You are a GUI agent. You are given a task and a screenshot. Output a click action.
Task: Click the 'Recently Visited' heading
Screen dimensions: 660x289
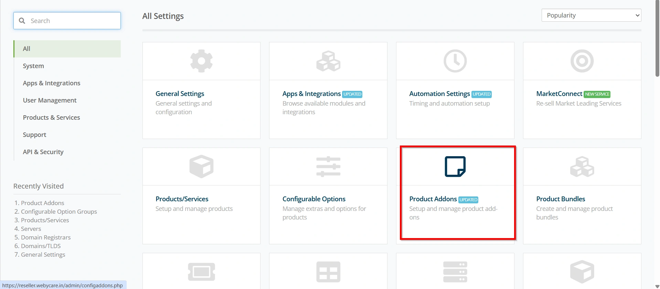[x=39, y=186]
